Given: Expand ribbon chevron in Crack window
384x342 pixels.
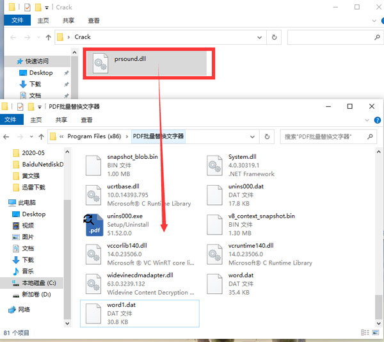Looking at the screenshot, I should 374,21.
